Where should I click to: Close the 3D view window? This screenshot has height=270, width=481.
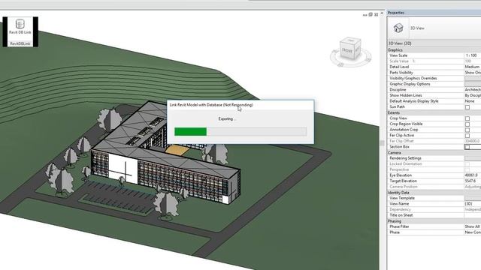click(376, 14)
